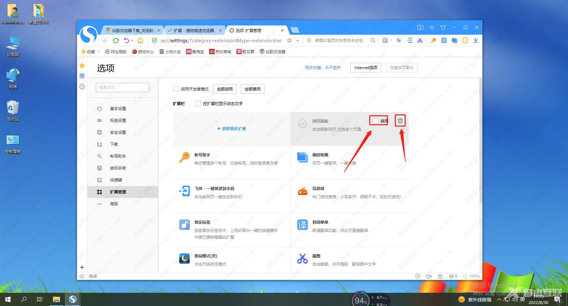
Task: Click 全部禁用 button
Action: pos(253,89)
